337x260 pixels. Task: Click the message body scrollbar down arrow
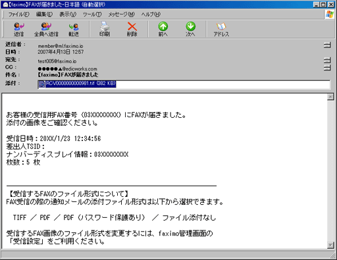click(x=330, y=245)
